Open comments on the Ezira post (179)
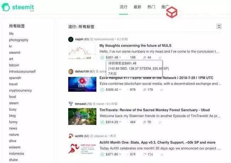 (x=148, y=90)
